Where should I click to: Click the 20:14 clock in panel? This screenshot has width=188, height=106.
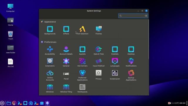pos(182,103)
